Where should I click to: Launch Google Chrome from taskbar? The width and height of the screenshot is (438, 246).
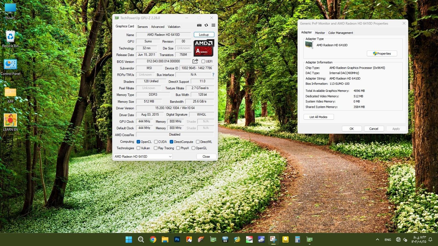tap(153, 240)
